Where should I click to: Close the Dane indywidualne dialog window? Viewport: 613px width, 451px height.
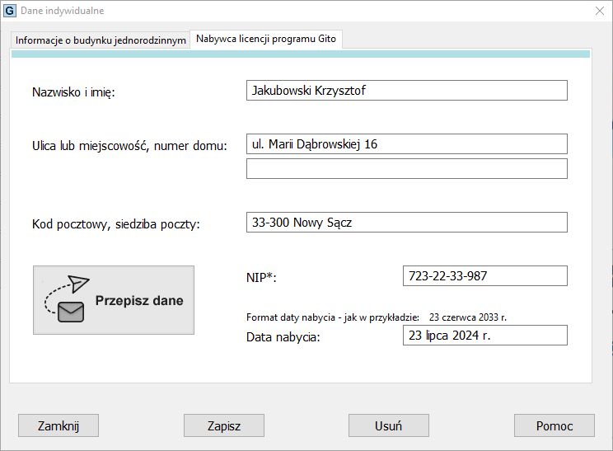point(599,11)
